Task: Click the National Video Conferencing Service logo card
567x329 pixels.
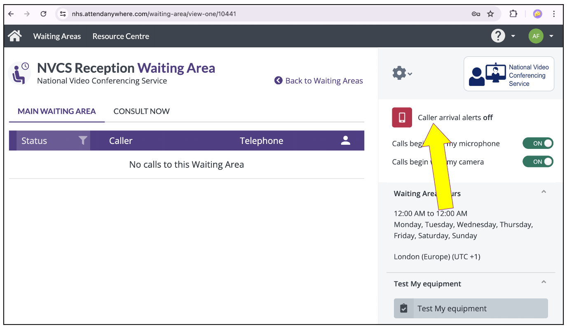Action: pyautogui.click(x=508, y=74)
